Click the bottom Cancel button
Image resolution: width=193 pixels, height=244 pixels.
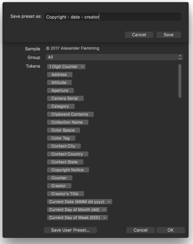click(x=141, y=230)
